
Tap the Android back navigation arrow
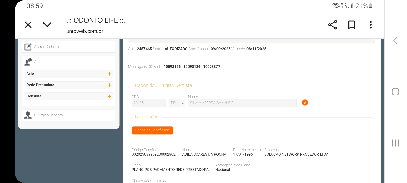[395, 41]
